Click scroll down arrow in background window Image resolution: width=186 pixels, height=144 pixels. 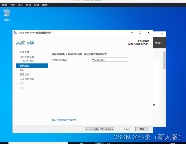click(165, 125)
